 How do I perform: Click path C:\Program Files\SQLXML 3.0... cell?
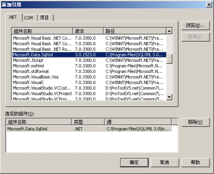point(134,55)
